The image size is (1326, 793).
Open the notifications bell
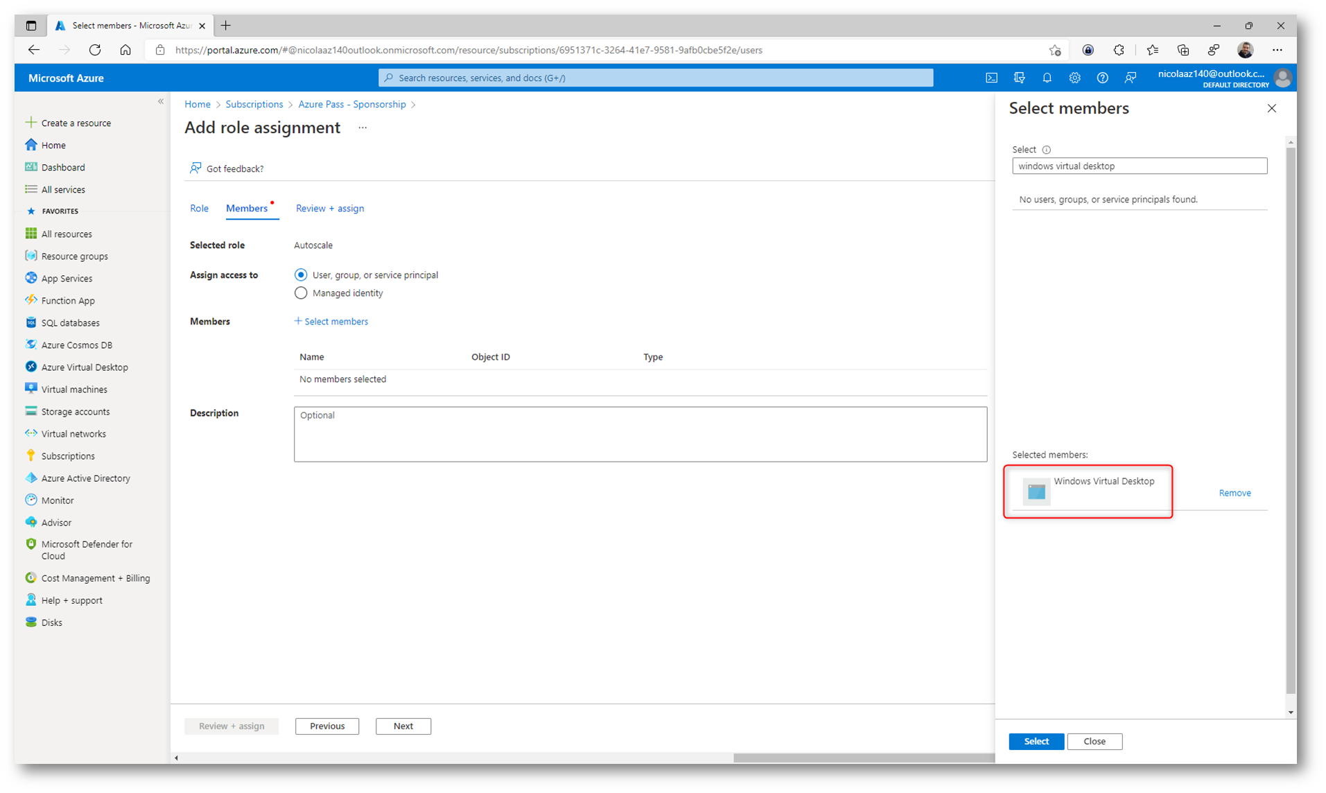click(1047, 78)
